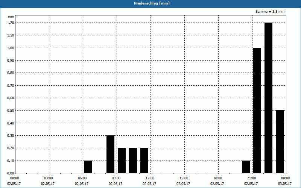Click the 1,20 y-axis value label
The width and height of the screenshot is (301, 188).
[x=11, y=23]
